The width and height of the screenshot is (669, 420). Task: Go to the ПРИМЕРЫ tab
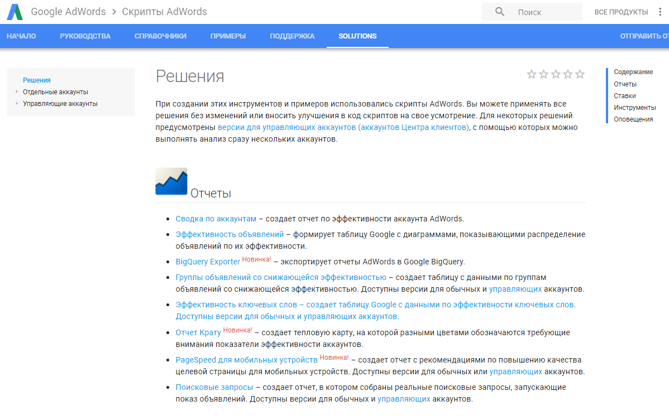click(228, 36)
